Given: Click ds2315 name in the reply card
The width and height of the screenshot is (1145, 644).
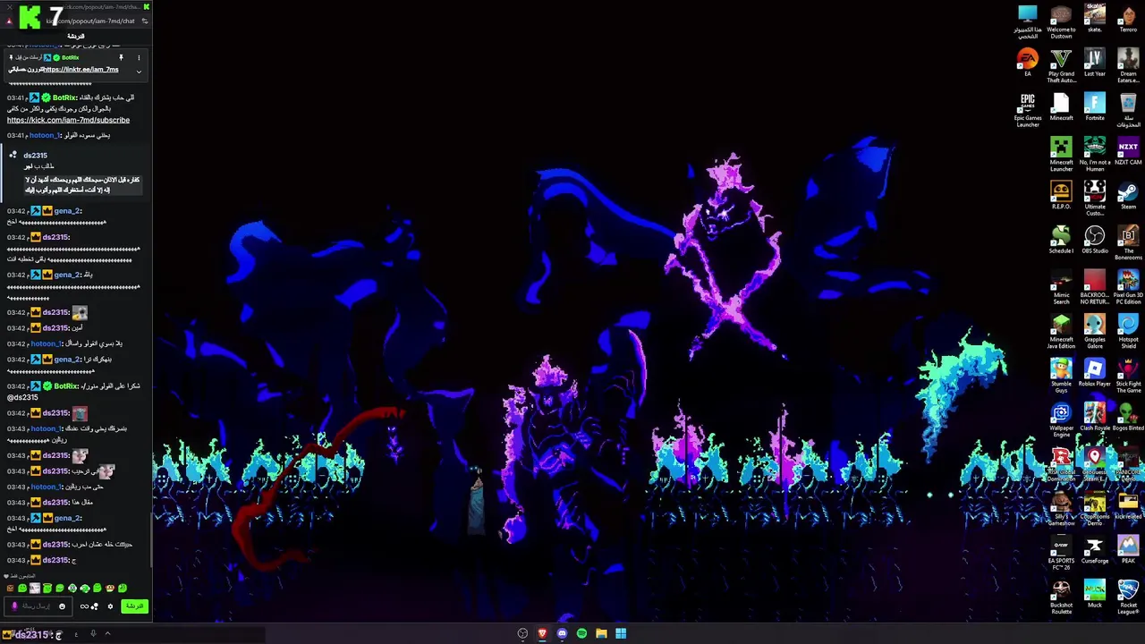Looking at the screenshot, I should pyautogui.click(x=35, y=156).
